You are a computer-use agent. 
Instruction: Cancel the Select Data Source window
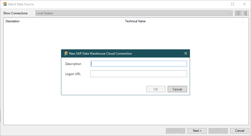pos(240,131)
